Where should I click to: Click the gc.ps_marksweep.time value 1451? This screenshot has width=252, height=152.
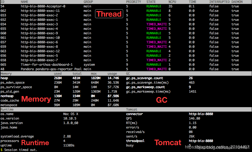coord(193,92)
